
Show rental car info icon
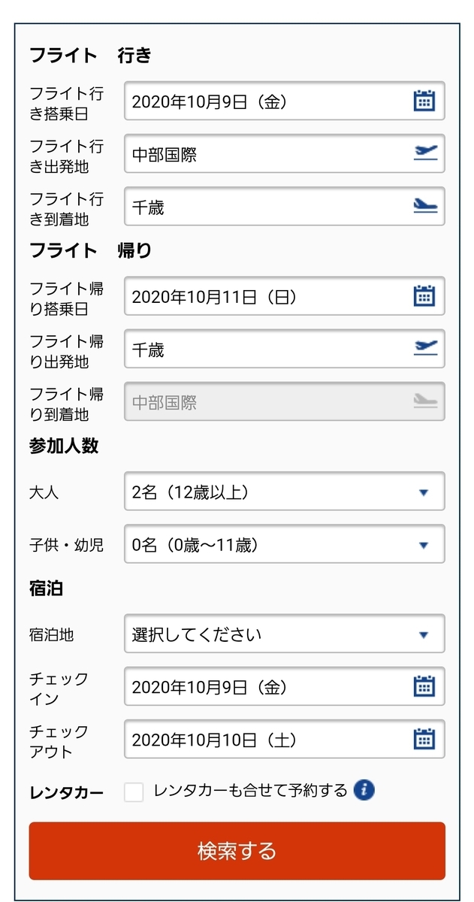coord(364,790)
